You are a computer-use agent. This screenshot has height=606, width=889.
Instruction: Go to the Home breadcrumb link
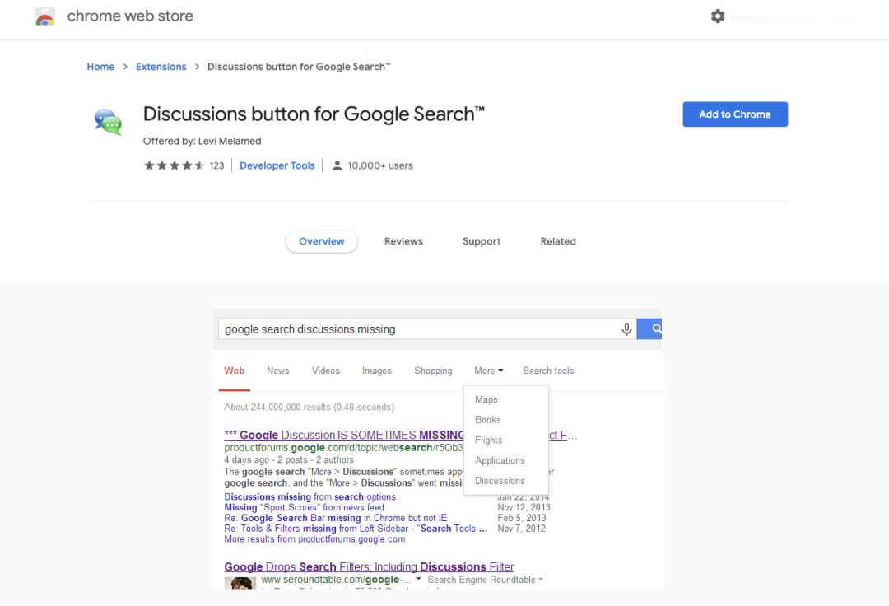coord(100,67)
